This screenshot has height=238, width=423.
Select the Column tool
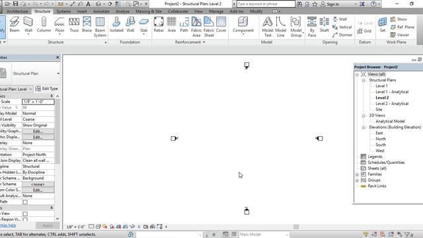[x=44, y=25]
